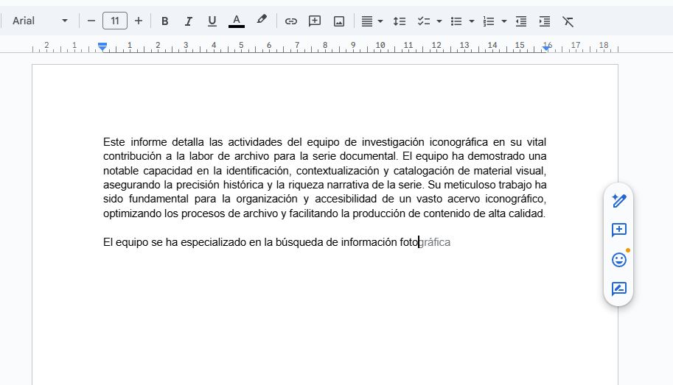Click the insert link icon
673x385 pixels.
(291, 21)
